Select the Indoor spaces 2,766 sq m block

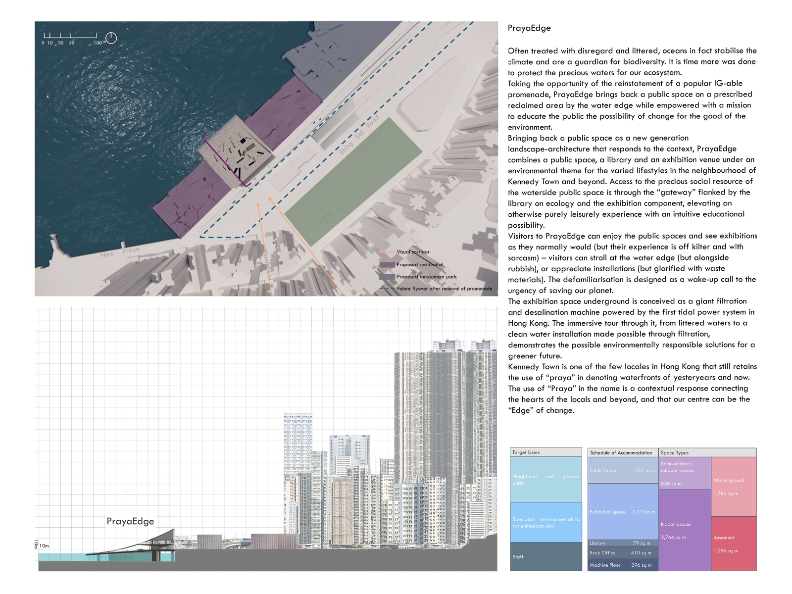tap(685, 530)
